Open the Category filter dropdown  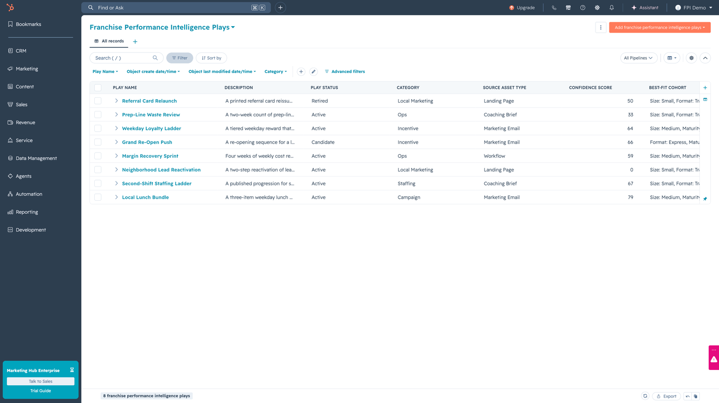(276, 72)
